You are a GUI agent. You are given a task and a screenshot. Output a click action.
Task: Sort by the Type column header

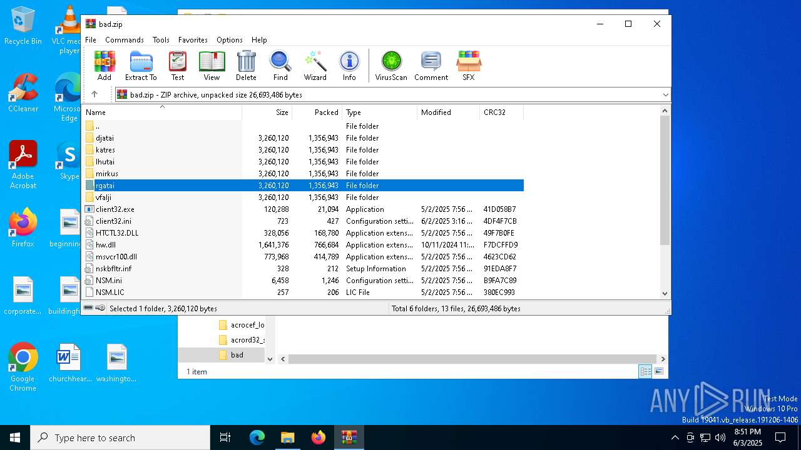pyautogui.click(x=380, y=112)
